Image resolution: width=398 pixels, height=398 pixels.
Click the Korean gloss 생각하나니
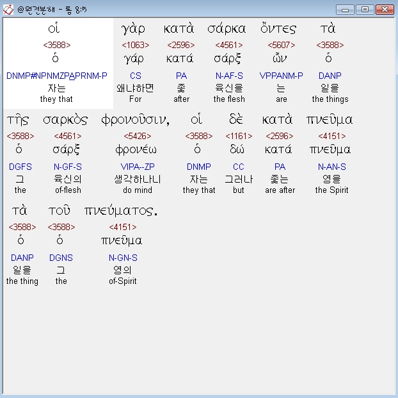pyautogui.click(x=138, y=179)
